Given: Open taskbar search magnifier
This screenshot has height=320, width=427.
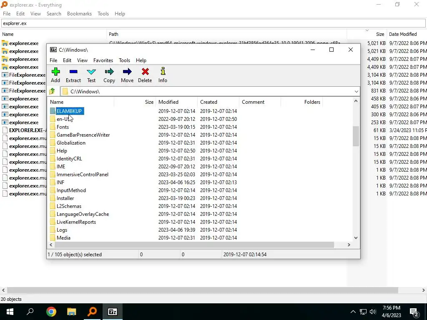Looking at the screenshot, I should 30,312.
